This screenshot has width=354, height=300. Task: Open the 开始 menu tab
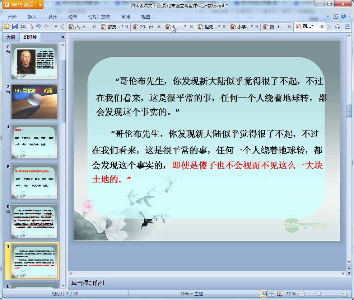pyautogui.click(x=12, y=17)
